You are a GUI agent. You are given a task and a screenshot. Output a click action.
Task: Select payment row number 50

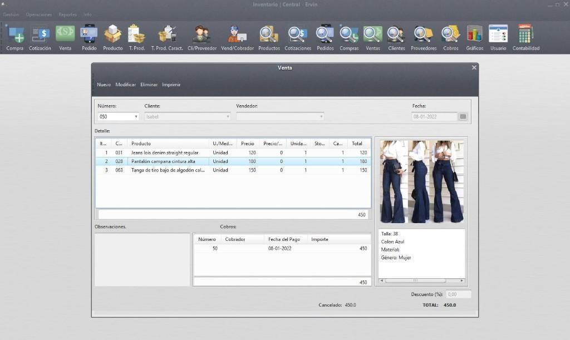click(x=282, y=248)
